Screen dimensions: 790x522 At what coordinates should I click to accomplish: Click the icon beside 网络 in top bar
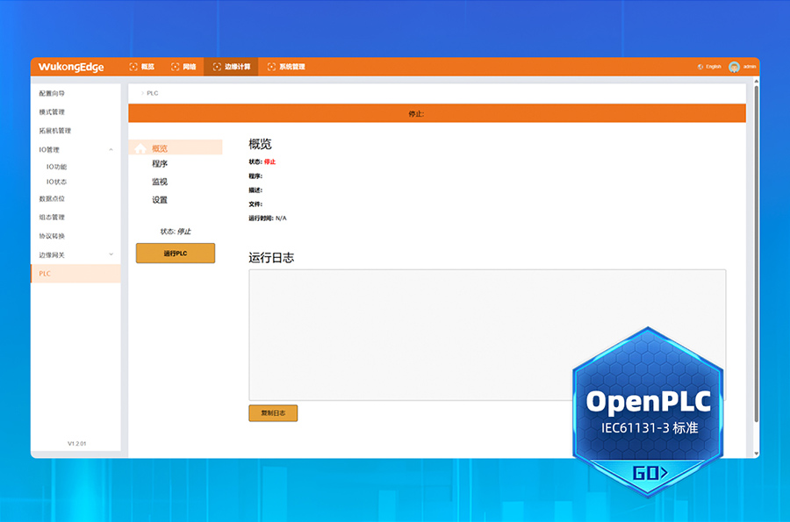(x=176, y=67)
